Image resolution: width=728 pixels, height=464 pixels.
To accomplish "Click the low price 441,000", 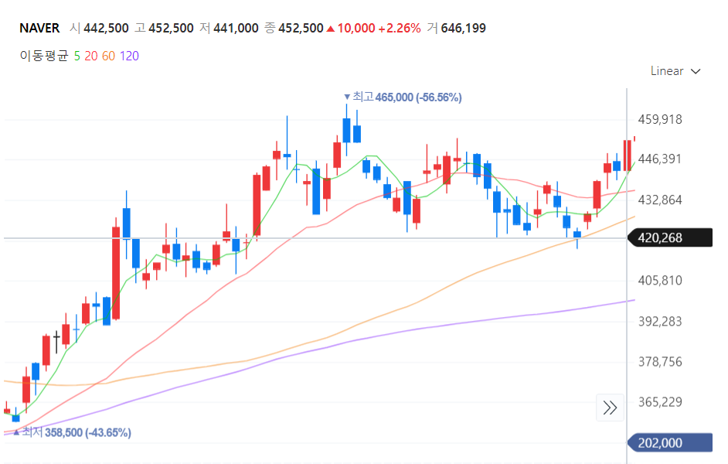I will (x=236, y=29).
